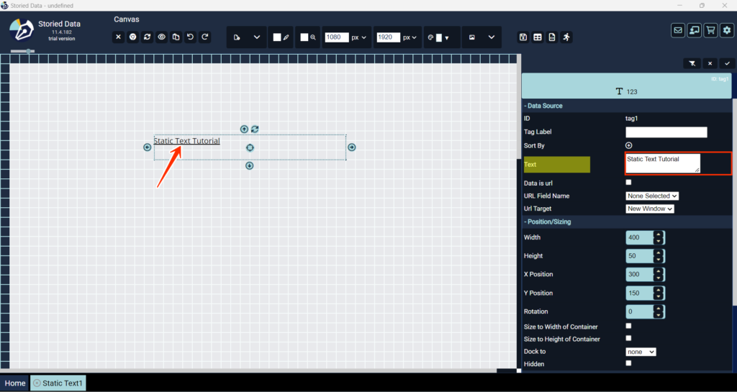This screenshot has height=392, width=737.
Task: Click the eye preview icon
Action: [x=162, y=37]
